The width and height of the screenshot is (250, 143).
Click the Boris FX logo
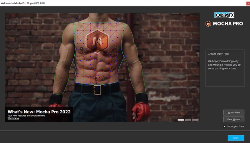(224, 15)
